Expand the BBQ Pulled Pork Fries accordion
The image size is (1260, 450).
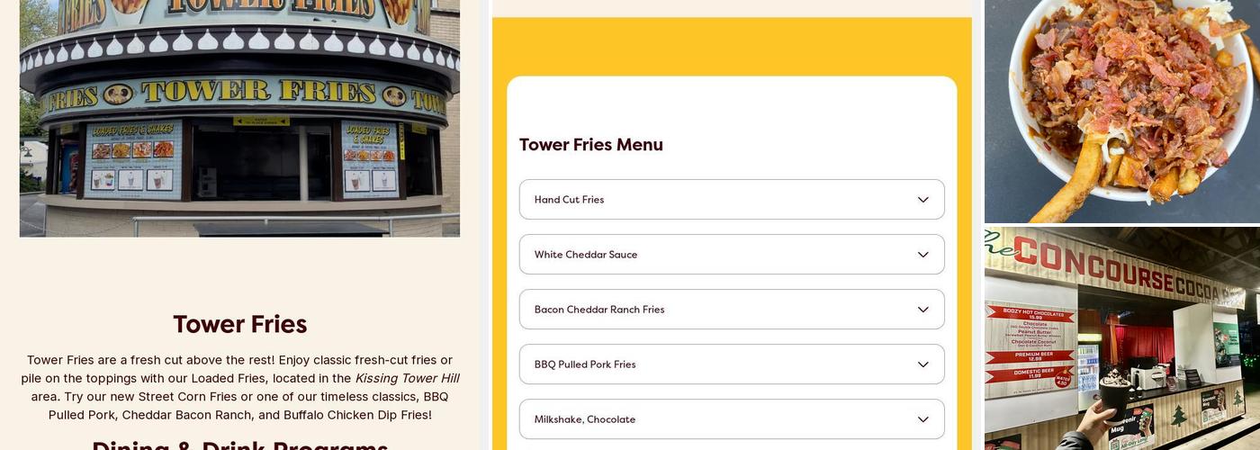pyautogui.click(x=732, y=364)
